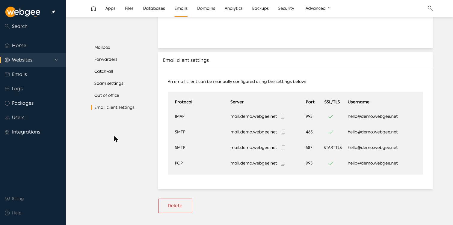The width and height of the screenshot is (453, 225).
Task: Click the port value 995
Action: [x=309, y=163]
